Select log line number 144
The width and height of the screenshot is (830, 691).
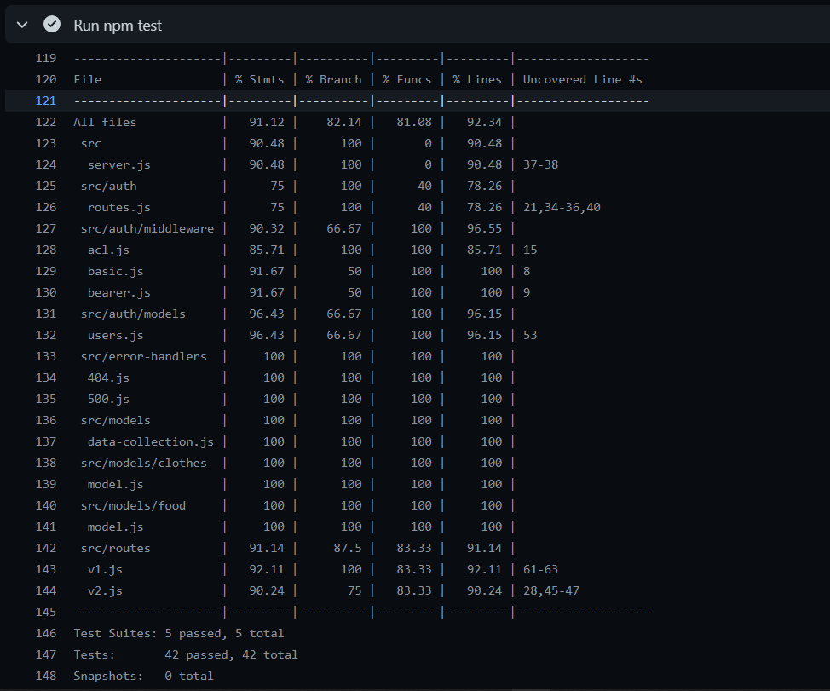click(46, 590)
